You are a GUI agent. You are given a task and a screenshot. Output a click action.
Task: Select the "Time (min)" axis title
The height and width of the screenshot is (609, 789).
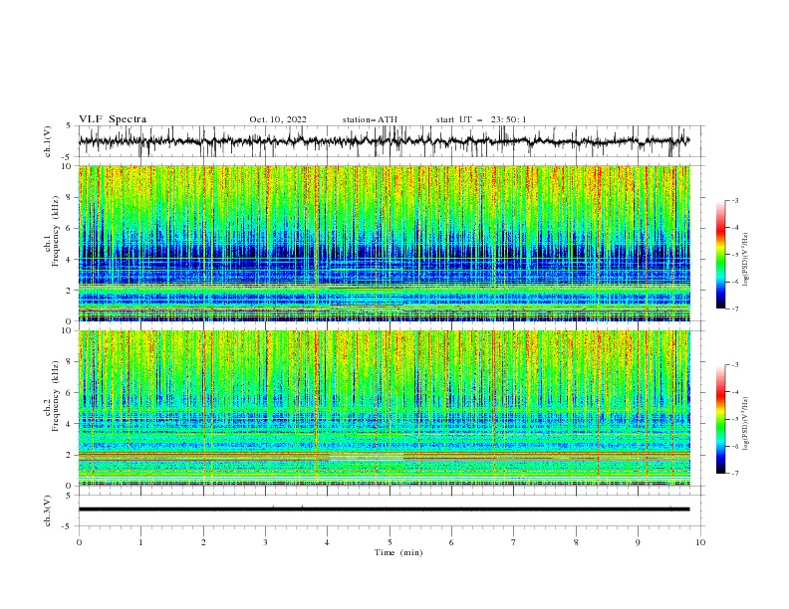[x=398, y=552]
